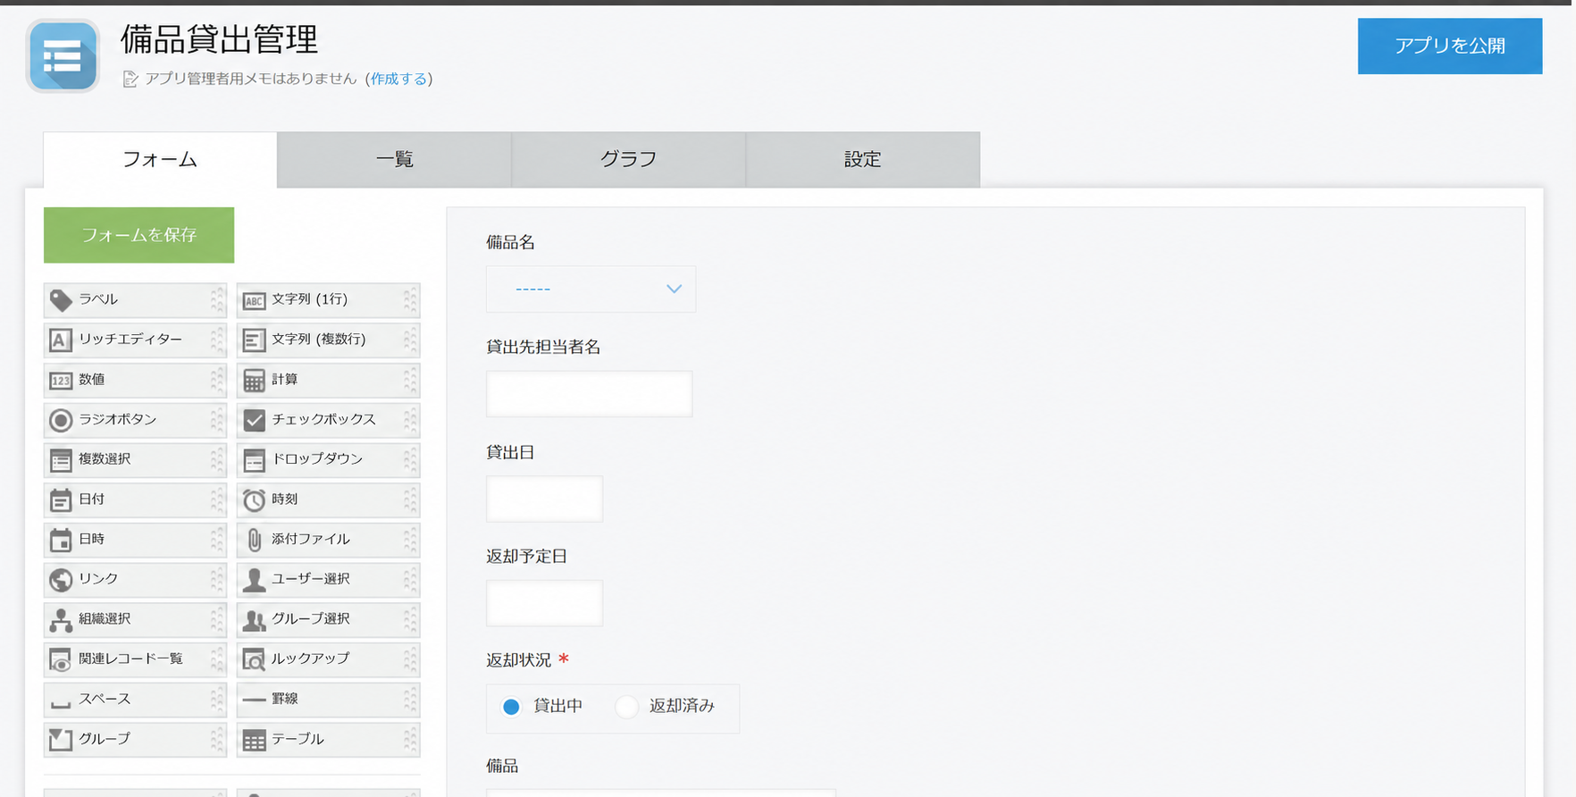Choose the リンク globe icon
The width and height of the screenshot is (1576, 797).
point(61,580)
